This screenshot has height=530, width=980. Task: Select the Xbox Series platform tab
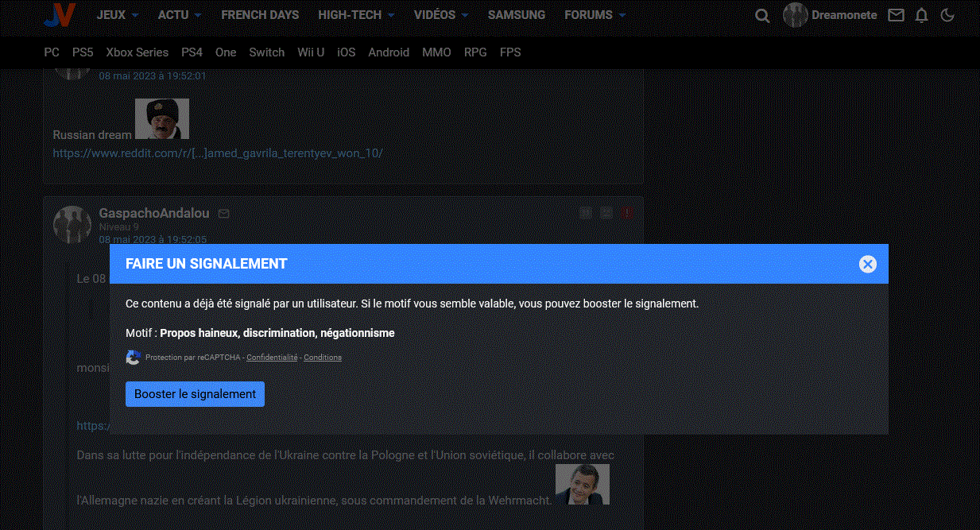(x=138, y=52)
